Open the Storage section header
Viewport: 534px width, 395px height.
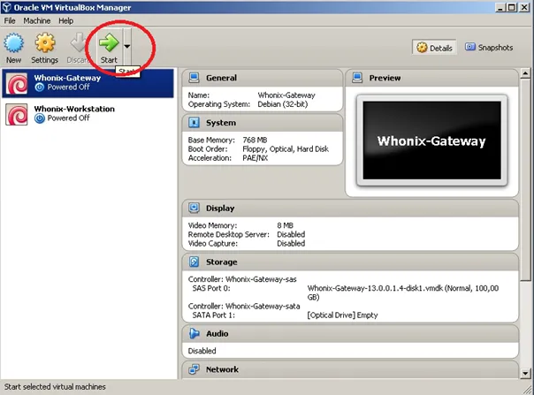350,262
